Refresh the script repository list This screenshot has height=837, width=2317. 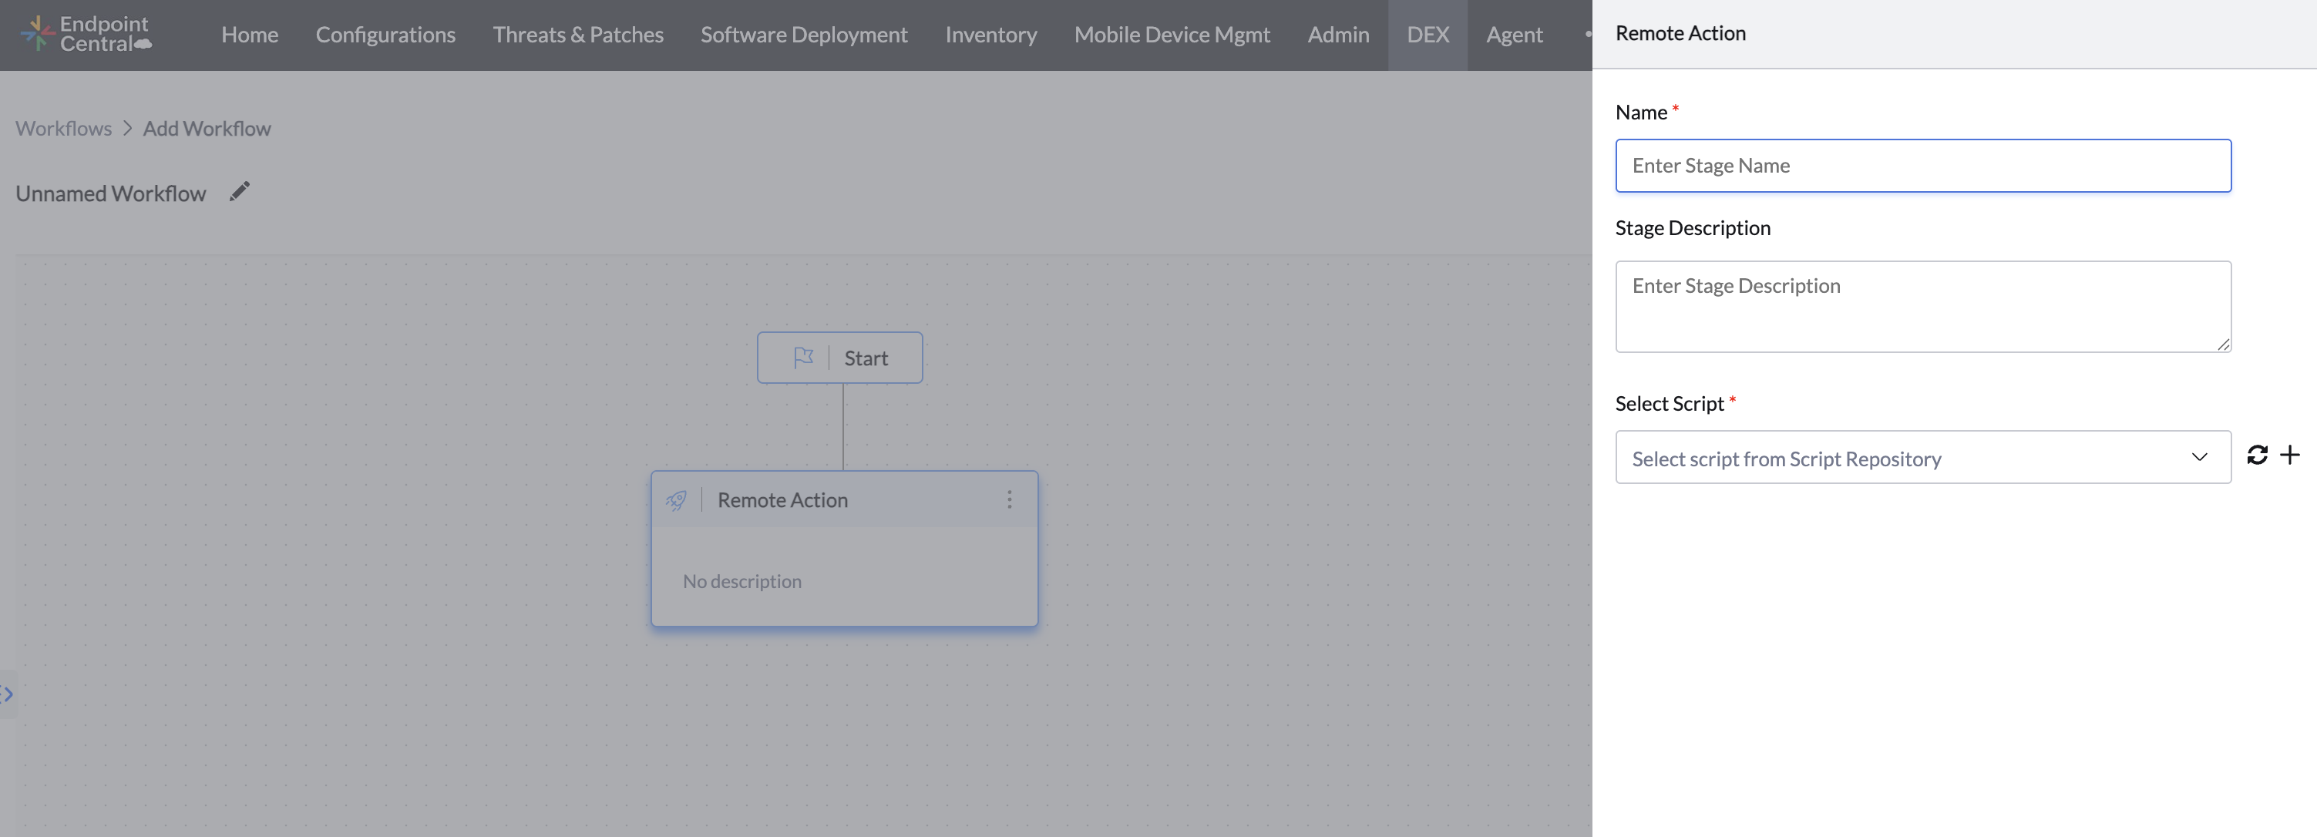(2258, 455)
